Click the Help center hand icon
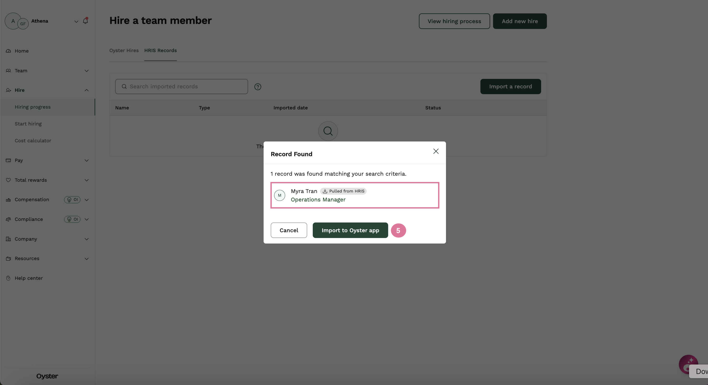Image resolution: width=708 pixels, height=385 pixels. (x=8, y=278)
